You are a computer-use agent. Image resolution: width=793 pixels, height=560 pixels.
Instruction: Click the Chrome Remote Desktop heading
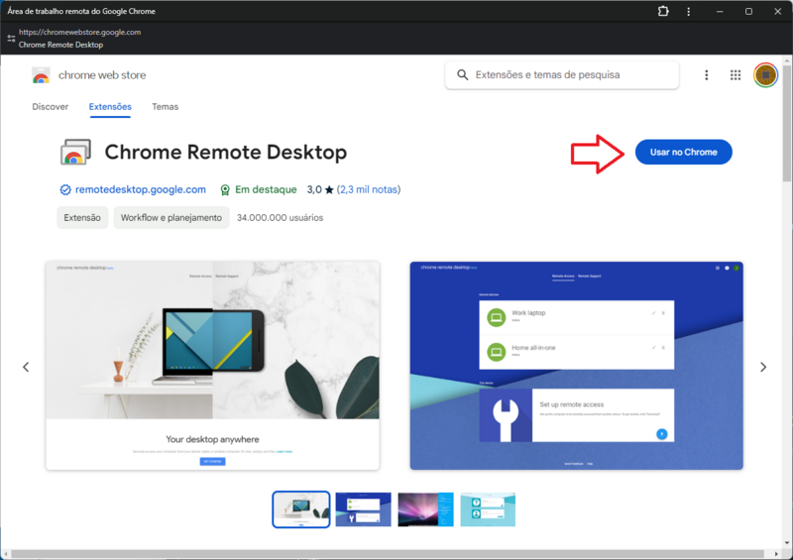226,152
